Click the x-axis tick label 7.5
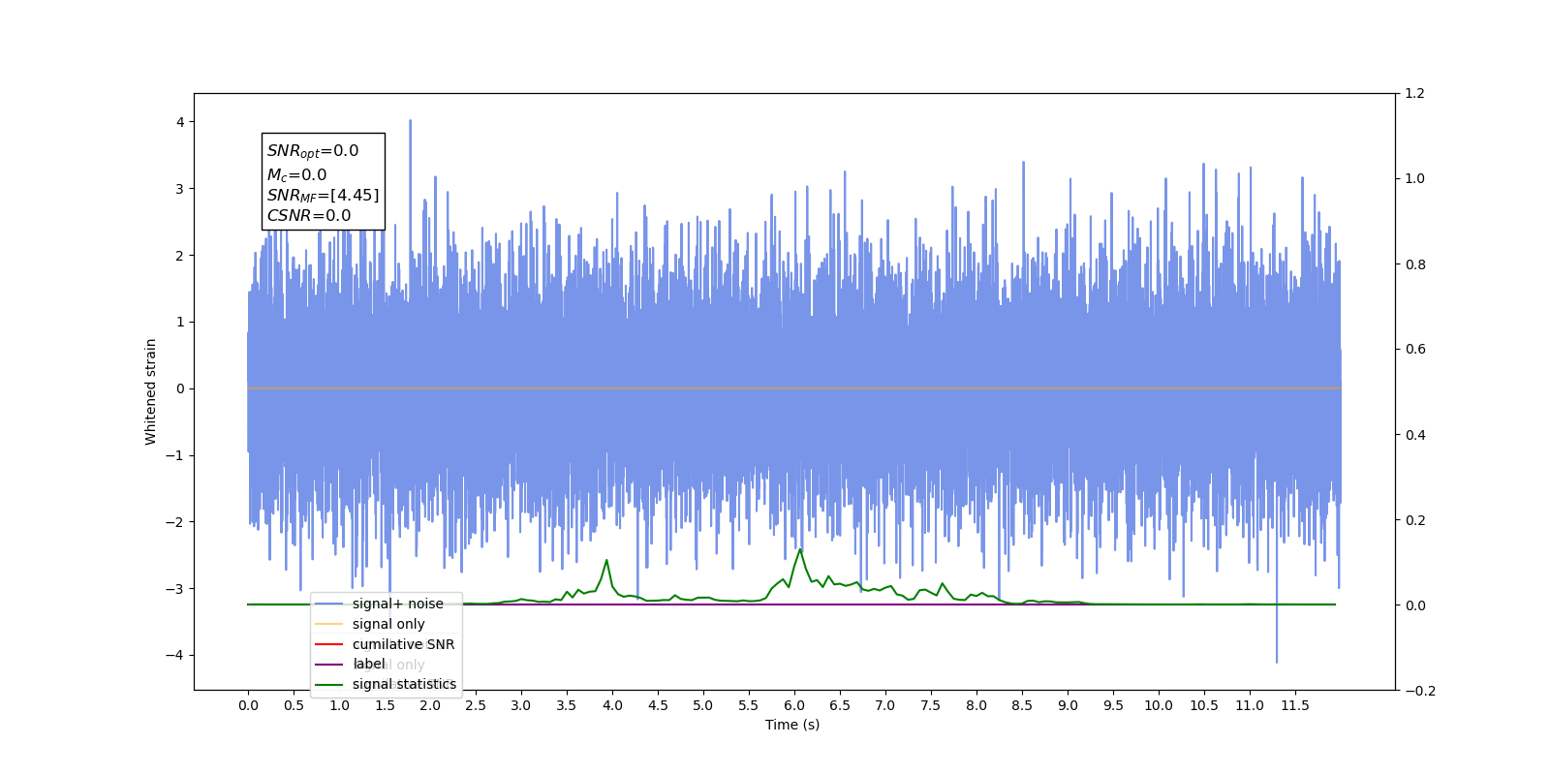The height and width of the screenshot is (775, 1550). tap(931, 705)
